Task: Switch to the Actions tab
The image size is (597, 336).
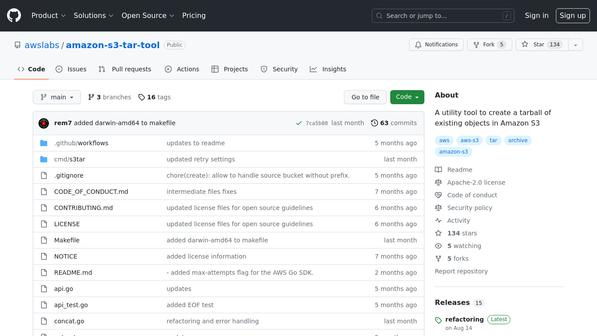Action: [x=182, y=69]
